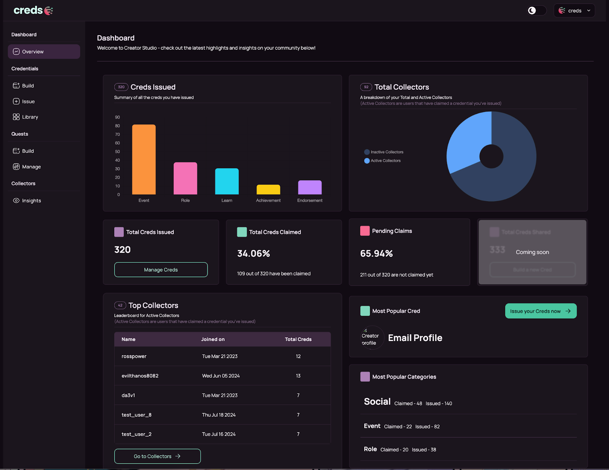Click the rosspower row in leaderboard
Image resolution: width=609 pixels, height=470 pixels.
click(222, 356)
